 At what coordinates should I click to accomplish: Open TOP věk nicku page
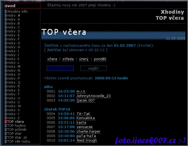pyautogui.click(x=18, y=142)
